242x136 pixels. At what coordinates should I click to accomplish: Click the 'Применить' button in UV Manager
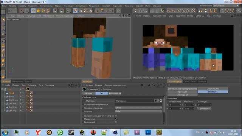click(204, 108)
